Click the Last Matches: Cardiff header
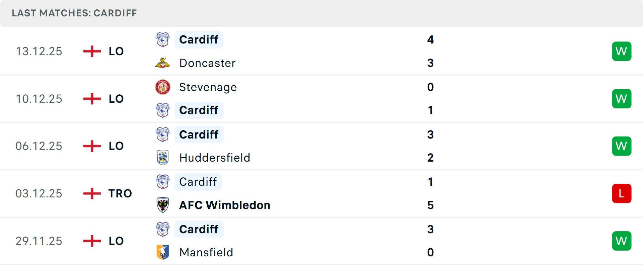The width and height of the screenshot is (643, 265). coord(74,13)
